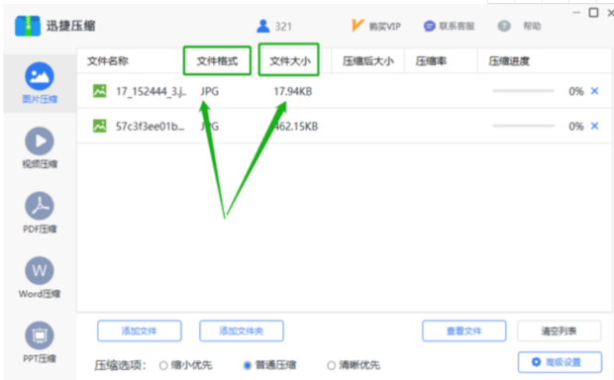Viewport: 614px width, 380px height.
Task: Click the 文件格式 column header
Action: click(x=217, y=61)
